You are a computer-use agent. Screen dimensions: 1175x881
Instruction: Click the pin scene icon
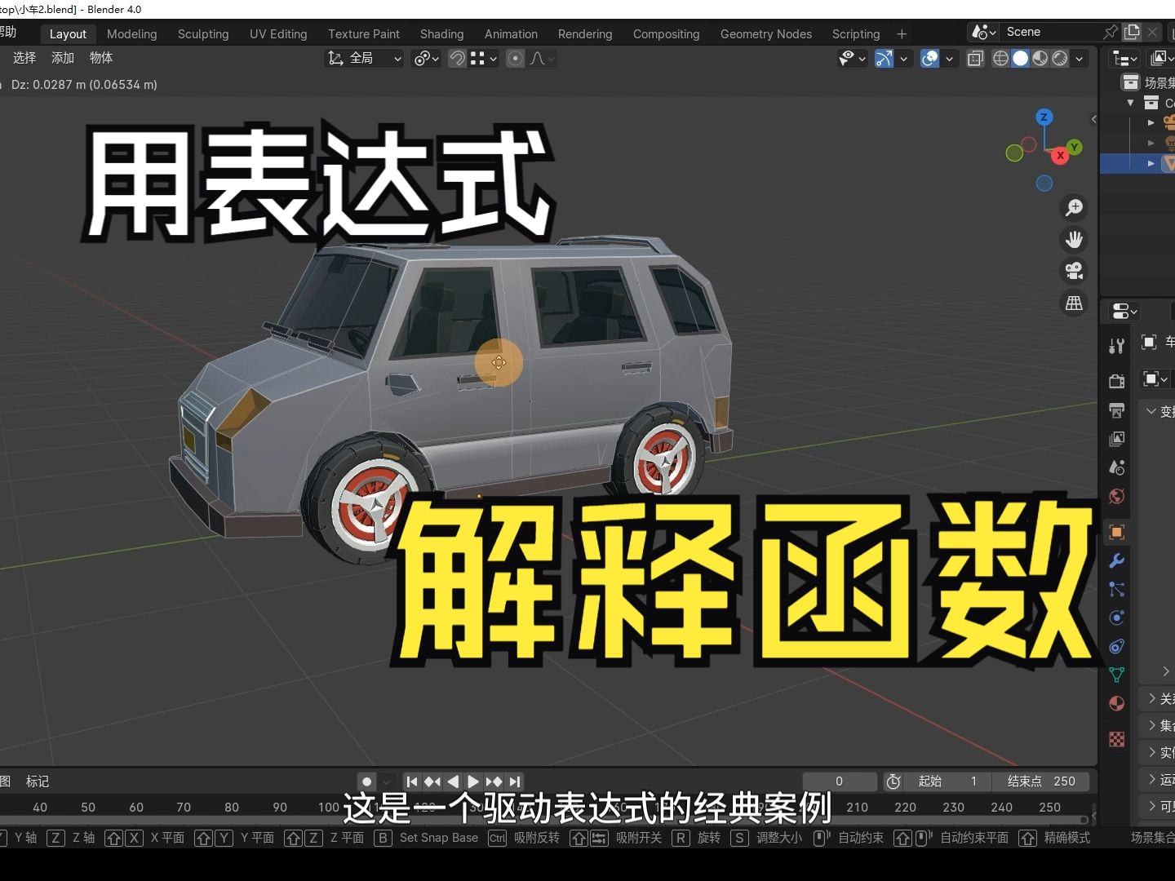coord(1110,32)
